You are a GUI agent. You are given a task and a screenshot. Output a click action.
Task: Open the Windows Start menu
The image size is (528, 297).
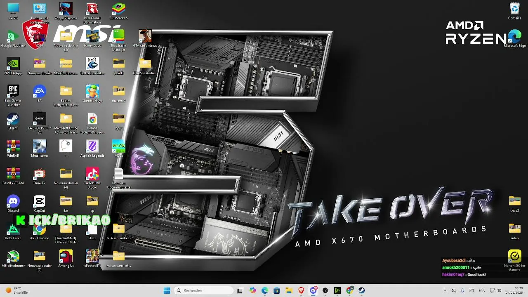(x=167, y=290)
